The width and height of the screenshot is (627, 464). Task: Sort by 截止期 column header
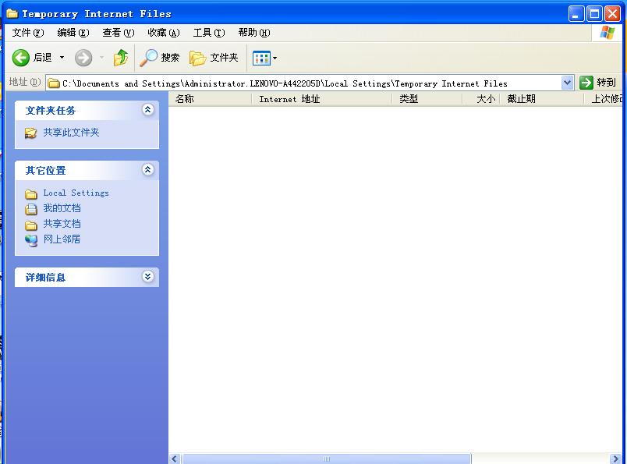click(541, 99)
